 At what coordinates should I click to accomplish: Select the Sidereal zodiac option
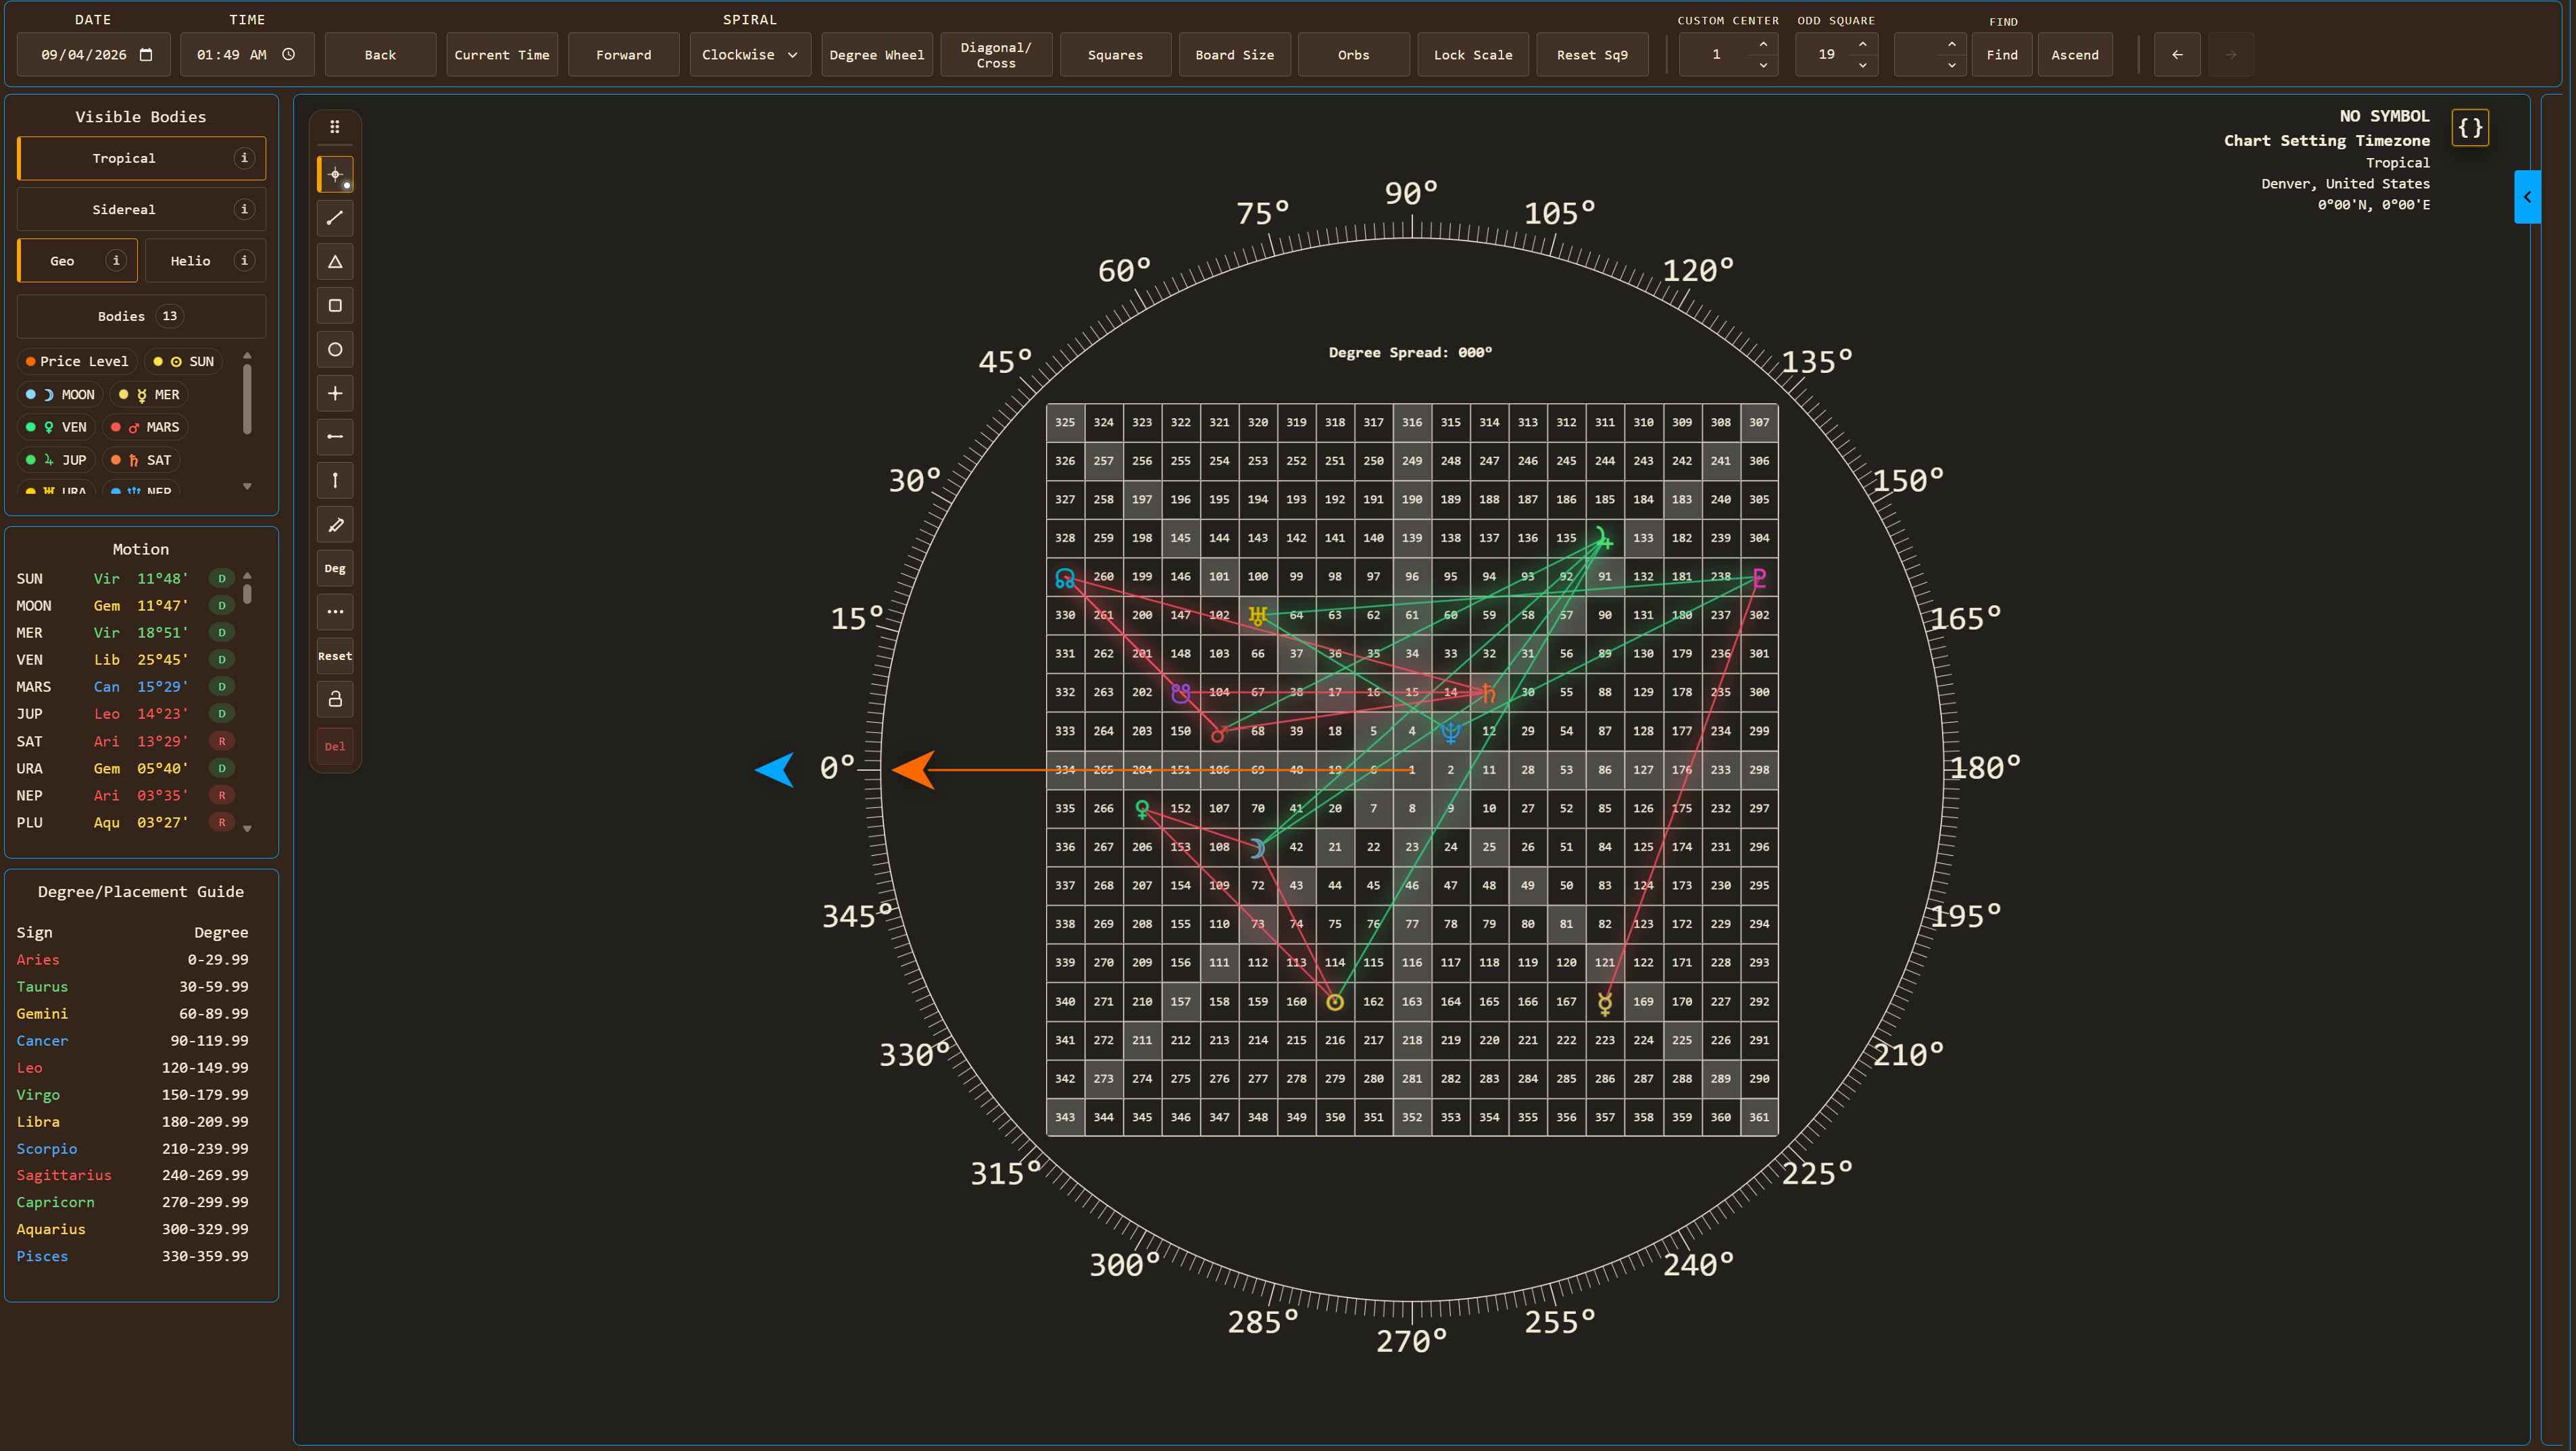(x=141, y=209)
